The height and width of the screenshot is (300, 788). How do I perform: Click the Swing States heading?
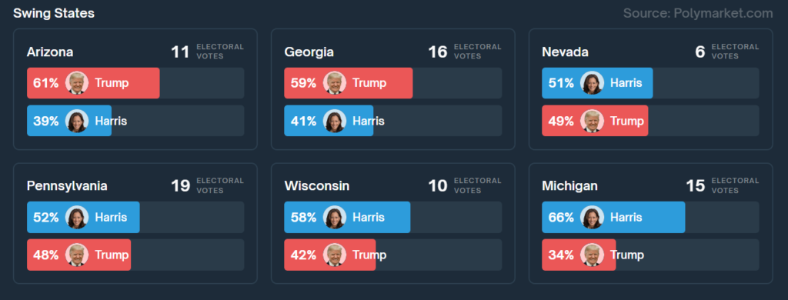[54, 14]
